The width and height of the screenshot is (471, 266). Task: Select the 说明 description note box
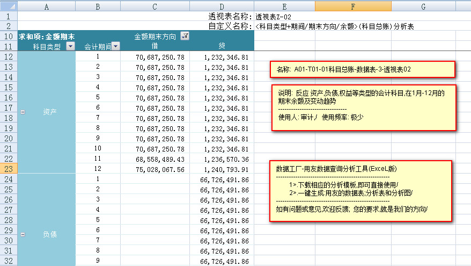click(x=364, y=107)
